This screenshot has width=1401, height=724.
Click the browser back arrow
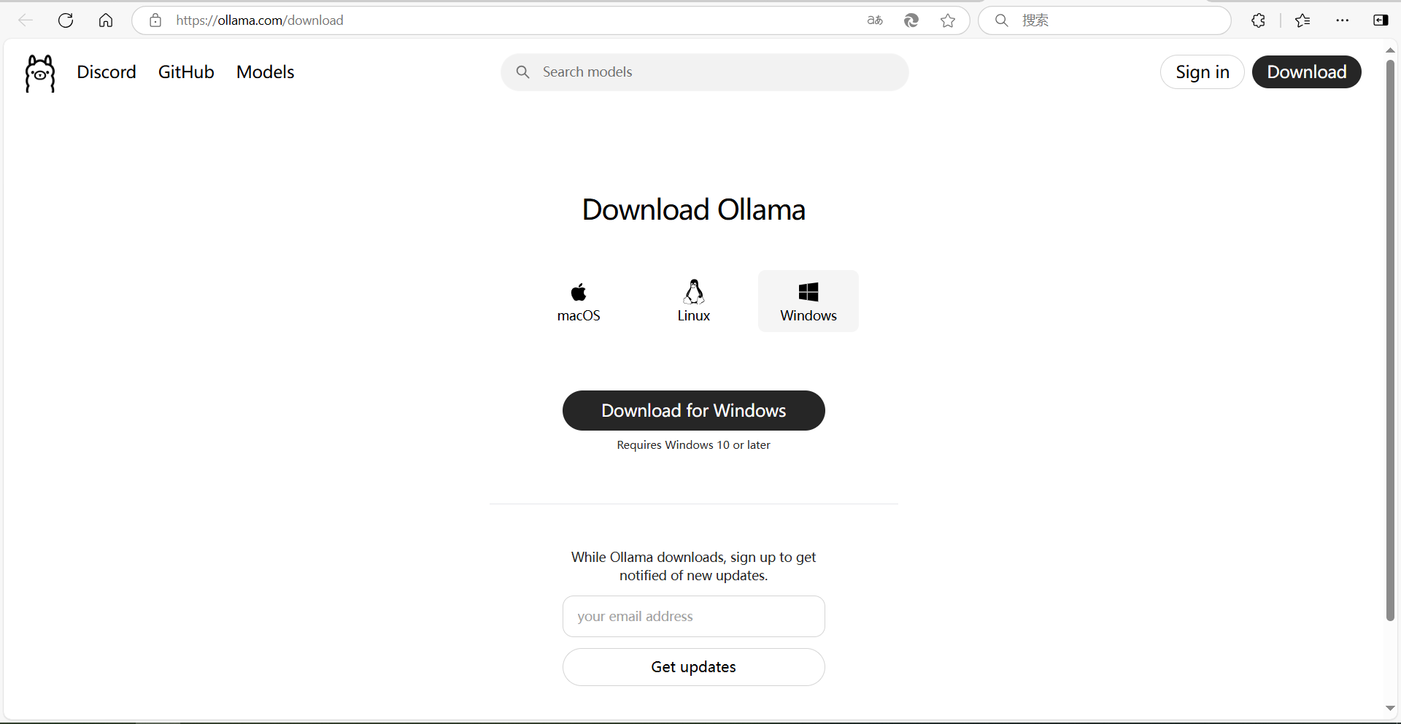click(x=26, y=20)
